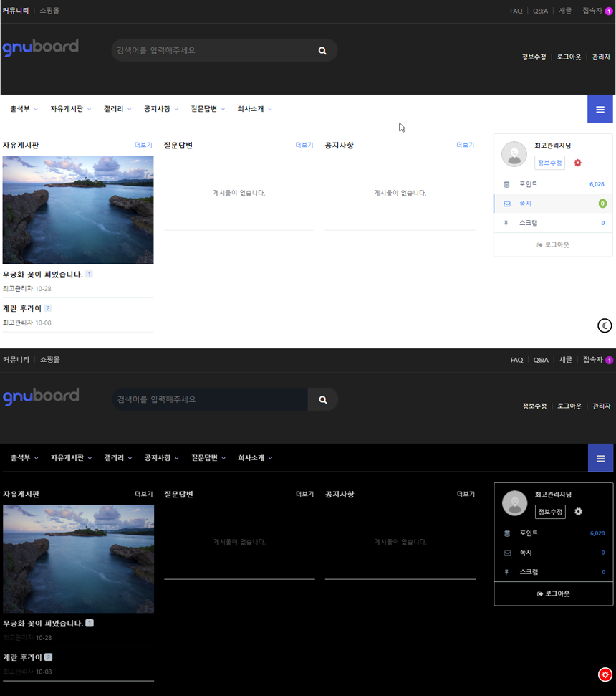Image resolution: width=616 pixels, height=696 pixels.
Task: Click the 로그아웃 button in the dark-theme profile box
Action: tap(553, 593)
